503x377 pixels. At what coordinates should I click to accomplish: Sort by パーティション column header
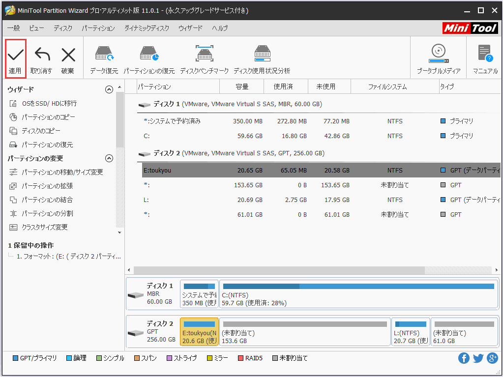(x=178, y=87)
